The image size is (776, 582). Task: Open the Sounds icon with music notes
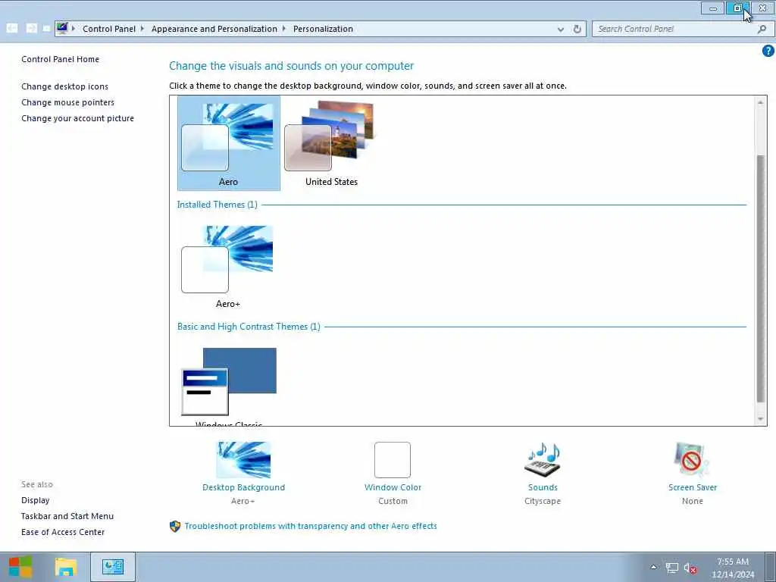pos(543,460)
